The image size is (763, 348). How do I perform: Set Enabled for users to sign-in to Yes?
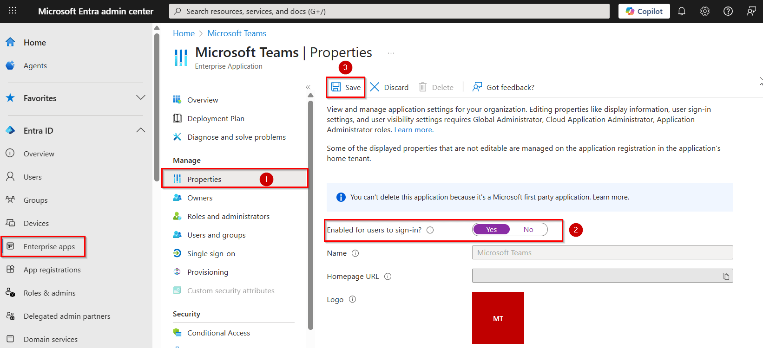[491, 230]
